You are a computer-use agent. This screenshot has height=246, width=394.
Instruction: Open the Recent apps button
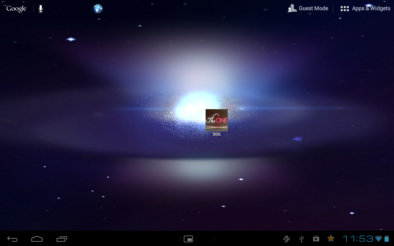(x=62, y=239)
